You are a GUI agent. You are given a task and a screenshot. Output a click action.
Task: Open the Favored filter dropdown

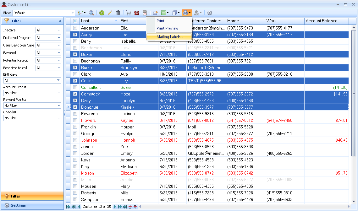pos(59,53)
